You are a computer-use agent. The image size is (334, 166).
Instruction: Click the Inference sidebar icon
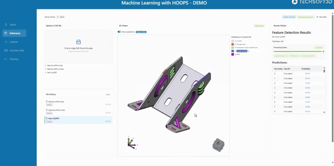pyautogui.click(x=6, y=33)
